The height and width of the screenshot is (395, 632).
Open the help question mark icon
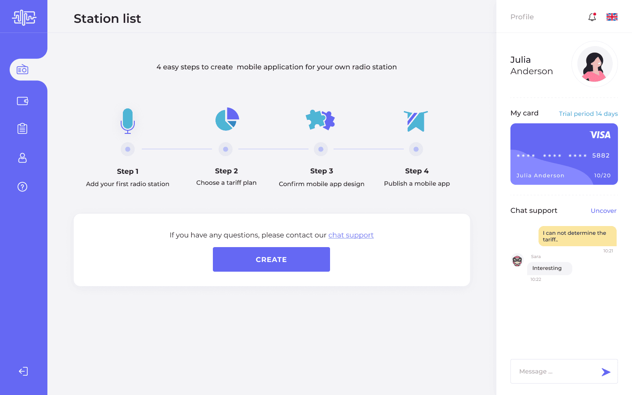22,187
